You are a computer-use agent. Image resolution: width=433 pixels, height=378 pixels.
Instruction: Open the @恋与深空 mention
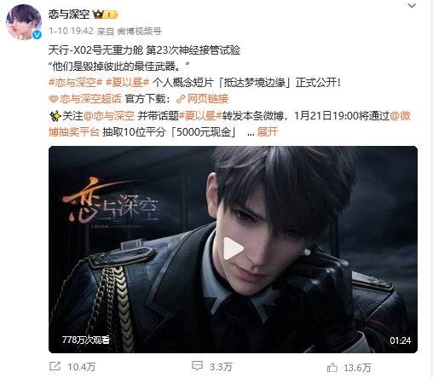click(108, 116)
